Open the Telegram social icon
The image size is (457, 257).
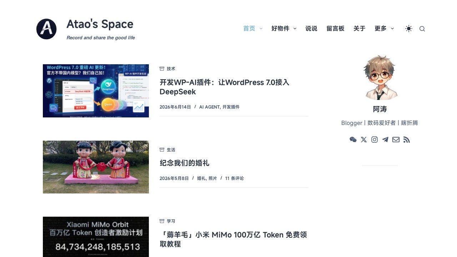click(385, 140)
